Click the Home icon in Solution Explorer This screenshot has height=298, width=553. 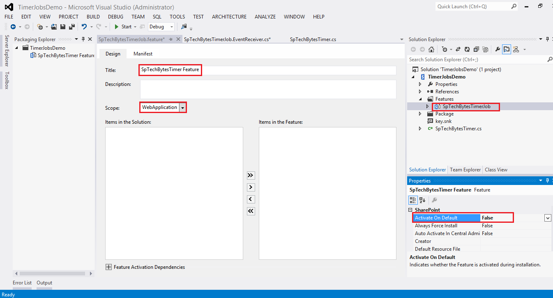[431, 49]
